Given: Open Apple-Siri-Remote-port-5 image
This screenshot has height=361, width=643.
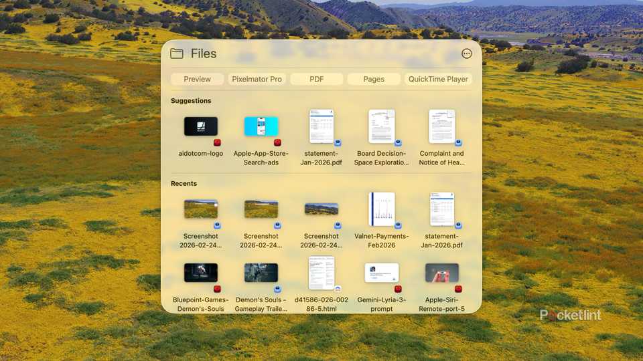Looking at the screenshot, I should pos(441,273).
